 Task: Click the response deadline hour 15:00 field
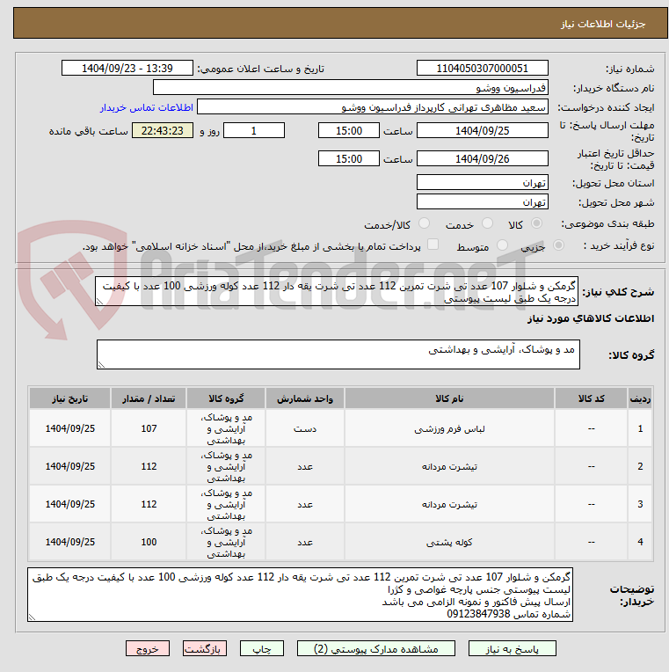(x=349, y=130)
